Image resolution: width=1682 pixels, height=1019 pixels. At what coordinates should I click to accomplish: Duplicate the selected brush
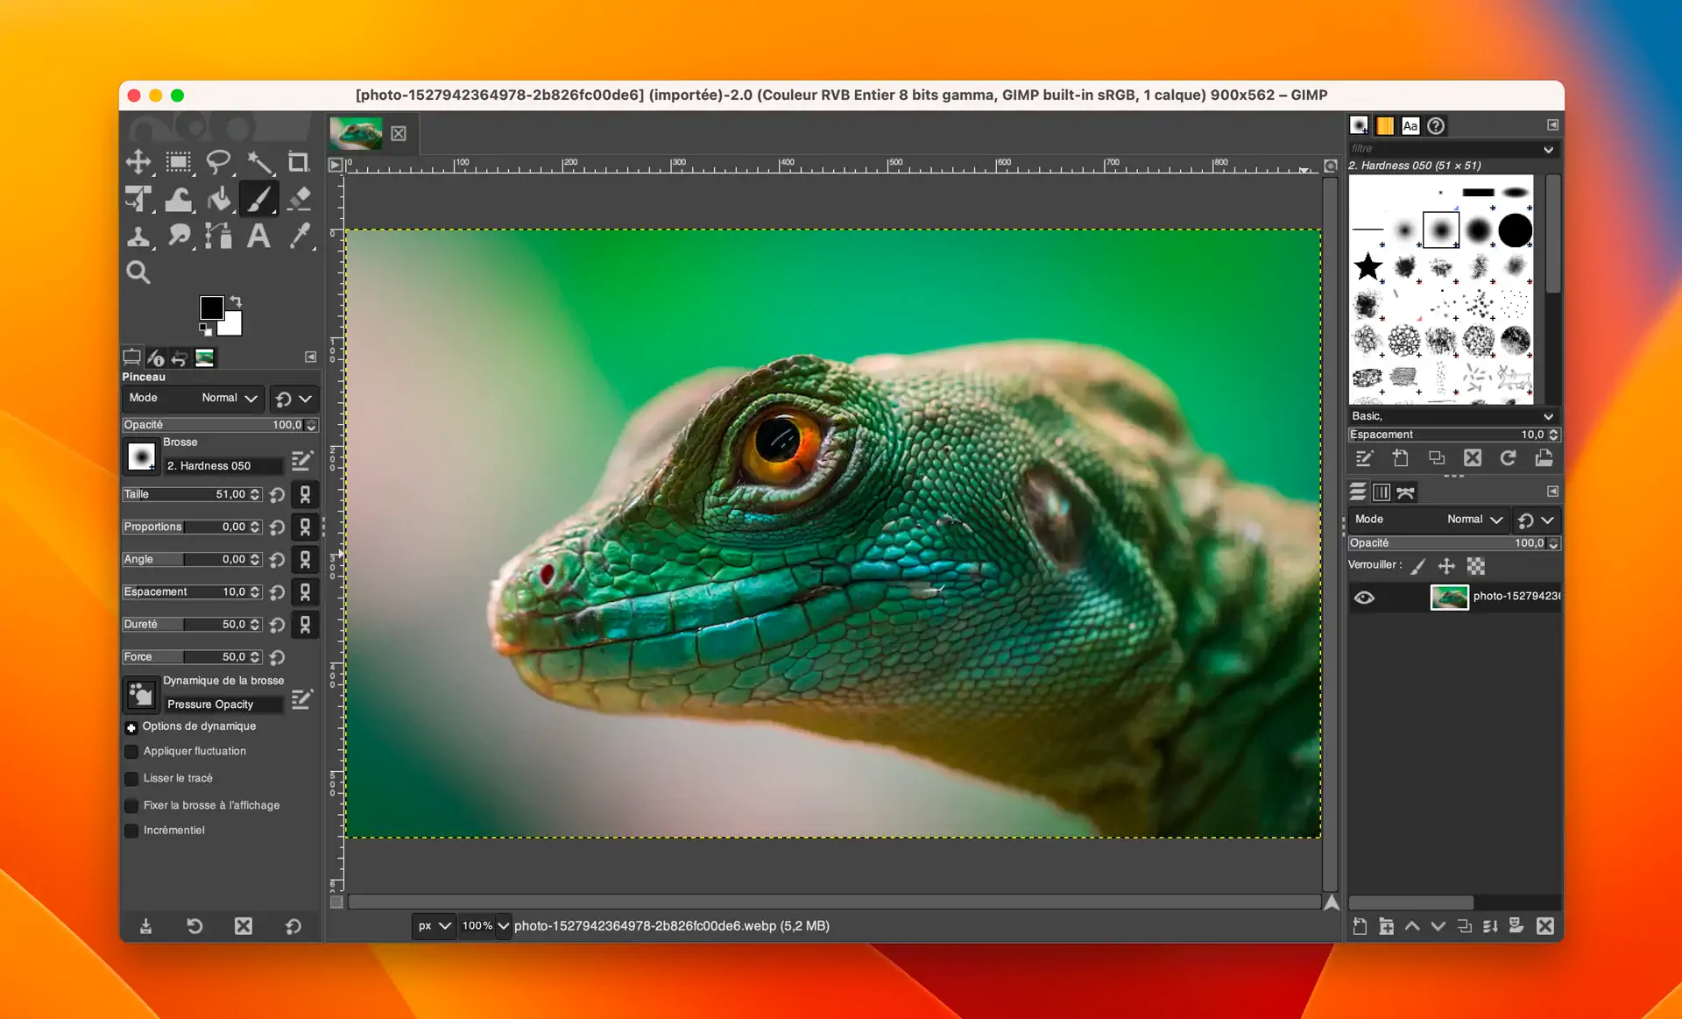pyautogui.click(x=1437, y=458)
